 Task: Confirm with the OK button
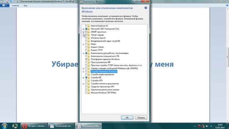127,118
